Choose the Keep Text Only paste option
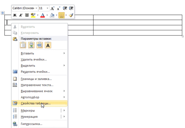185x128 pixels. pos(48,45)
